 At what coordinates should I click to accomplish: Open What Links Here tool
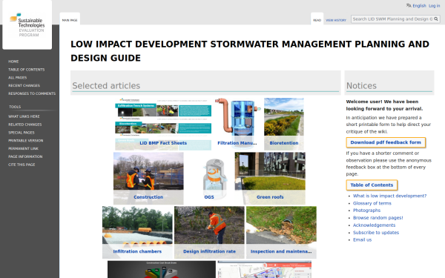(x=24, y=116)
